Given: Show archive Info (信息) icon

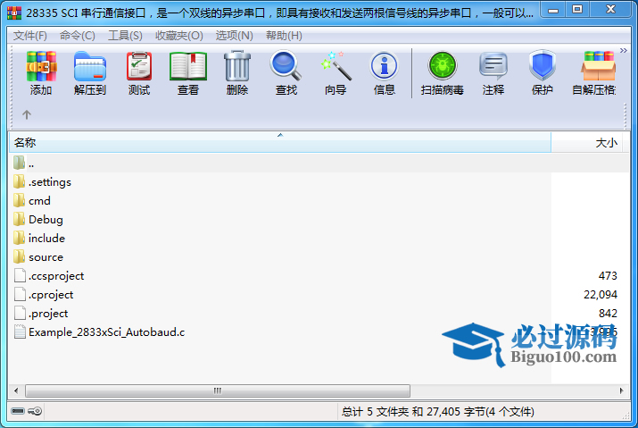Looking at the screenshot, I should [384, 65].
